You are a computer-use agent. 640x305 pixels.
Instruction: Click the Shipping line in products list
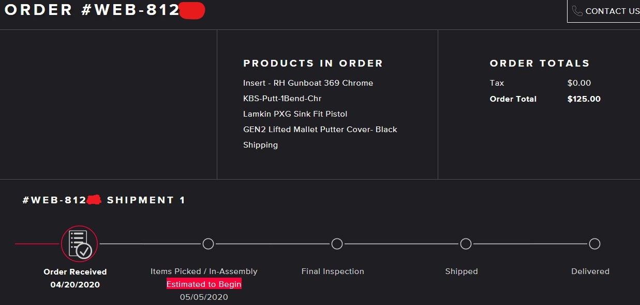260,145
